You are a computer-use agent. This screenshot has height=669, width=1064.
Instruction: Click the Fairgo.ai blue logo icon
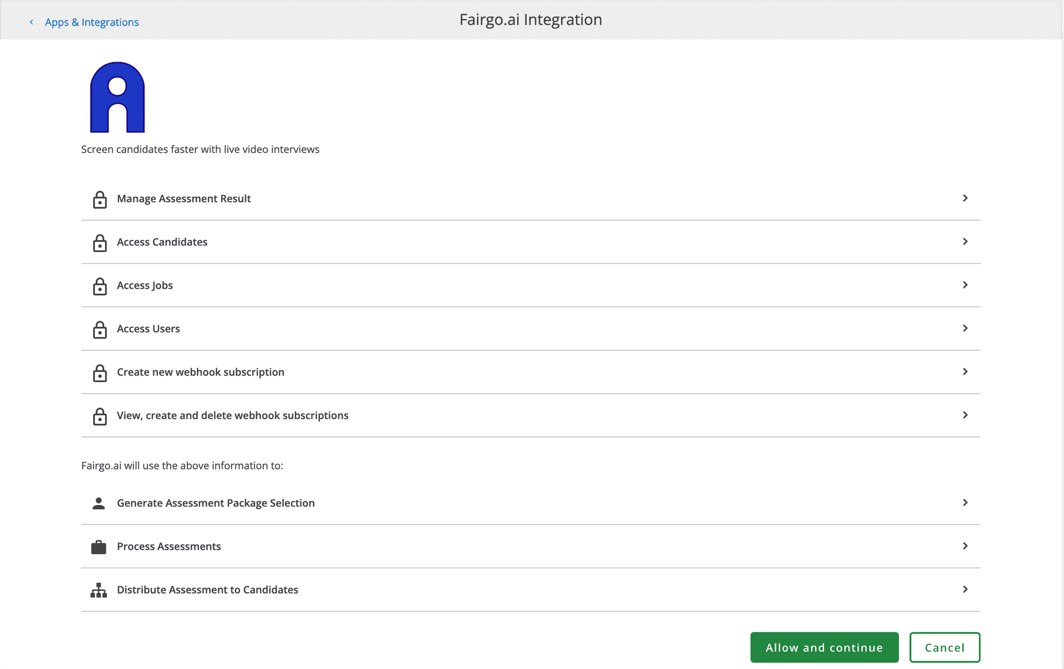117,97
